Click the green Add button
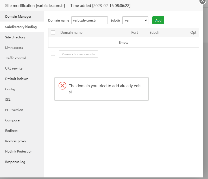This screenshot has width=208, height=179. 158,20
